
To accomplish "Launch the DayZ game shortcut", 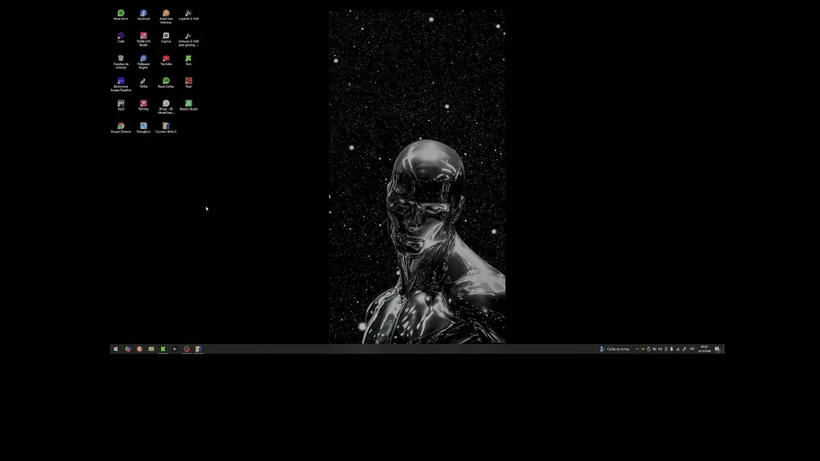I will (121, 105).
